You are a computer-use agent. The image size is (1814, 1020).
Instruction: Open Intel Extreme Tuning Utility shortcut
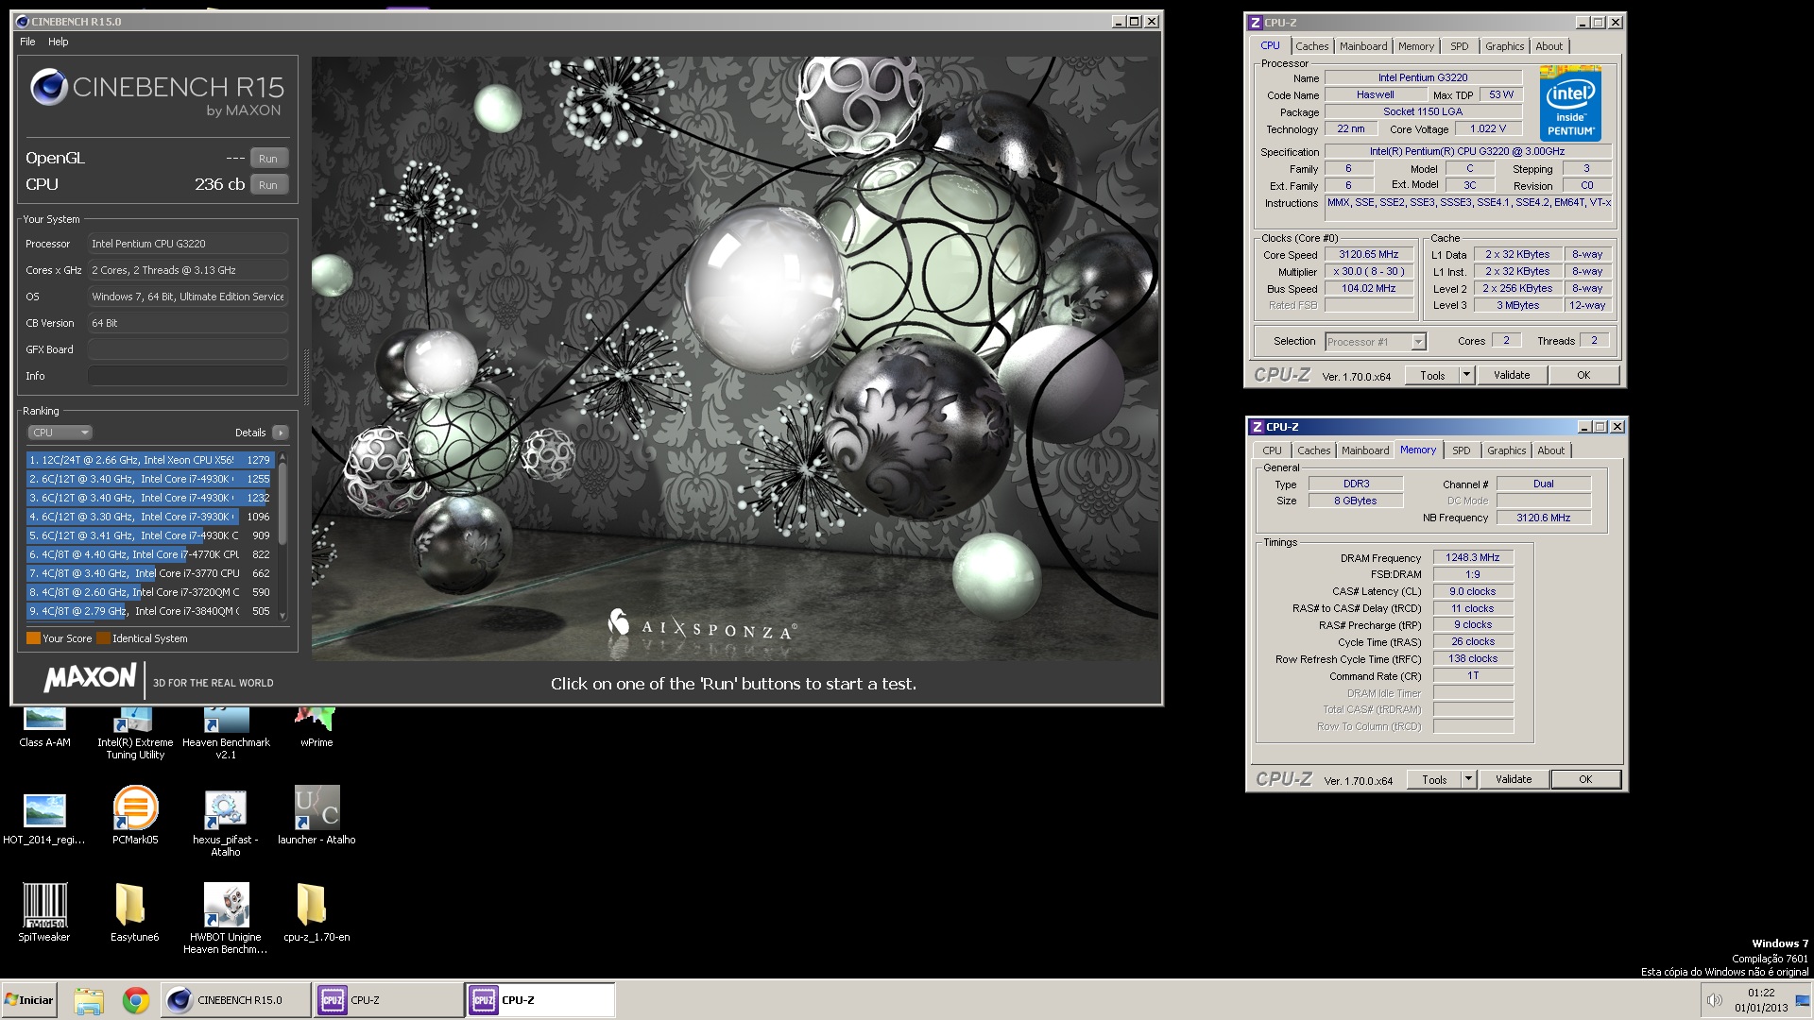tap(135, 733)
